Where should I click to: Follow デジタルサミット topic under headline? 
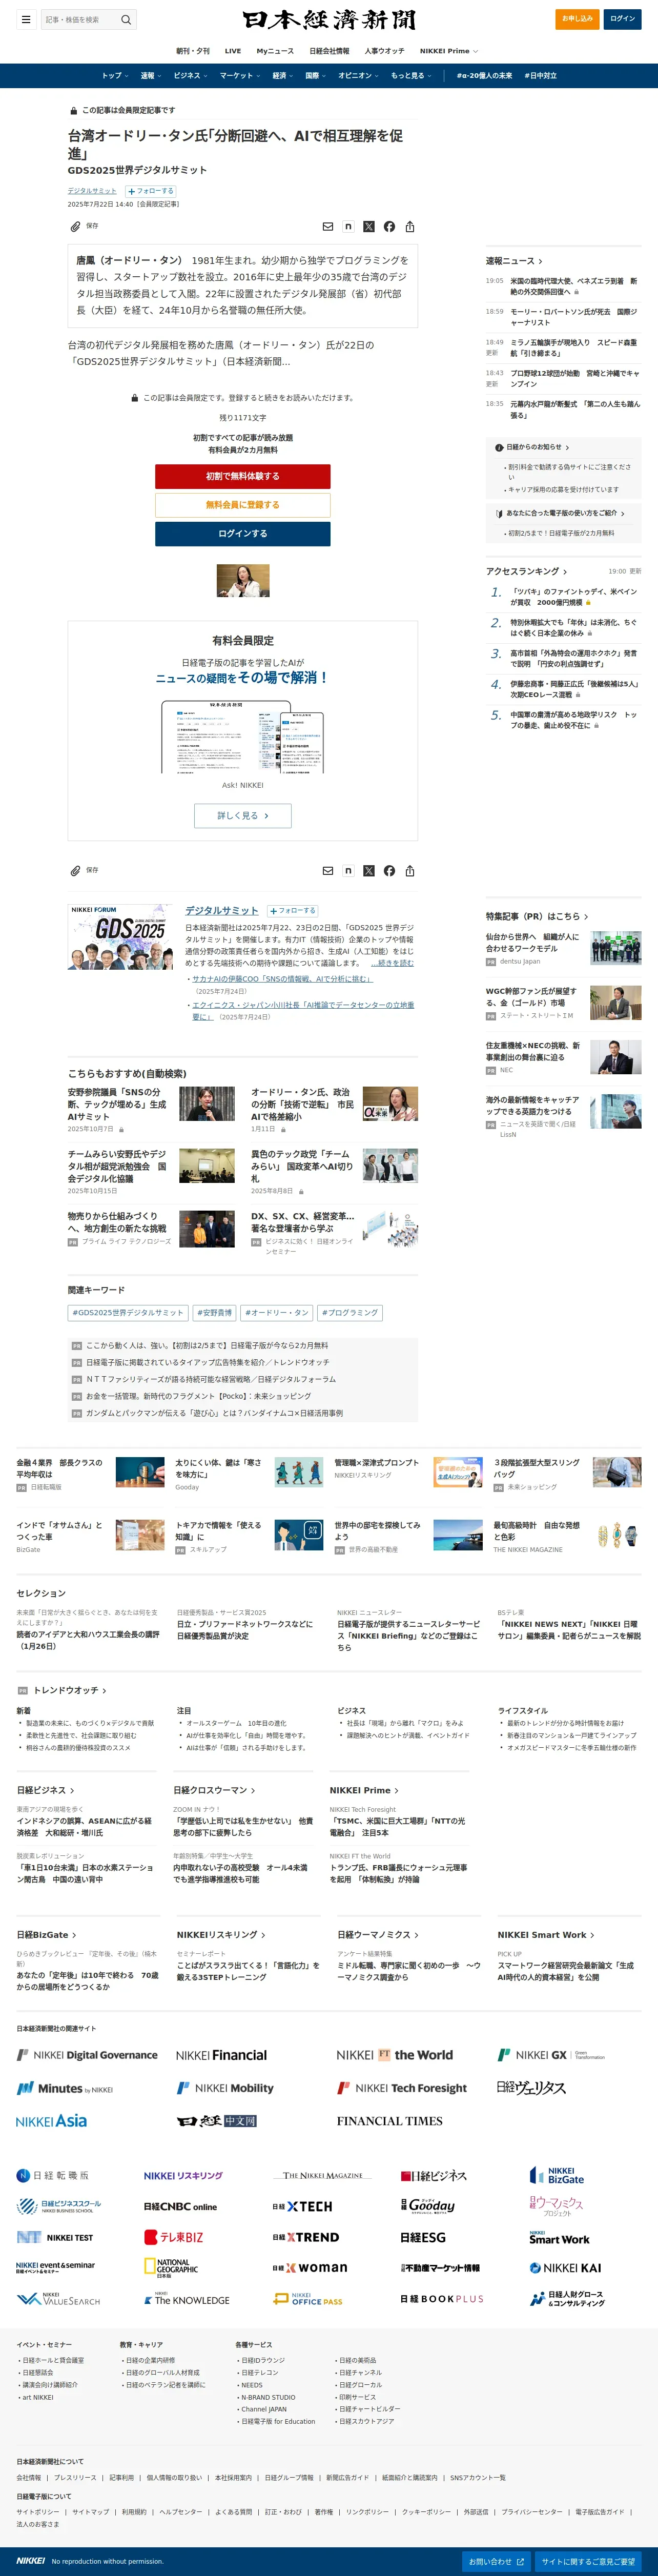coord(151,191)
